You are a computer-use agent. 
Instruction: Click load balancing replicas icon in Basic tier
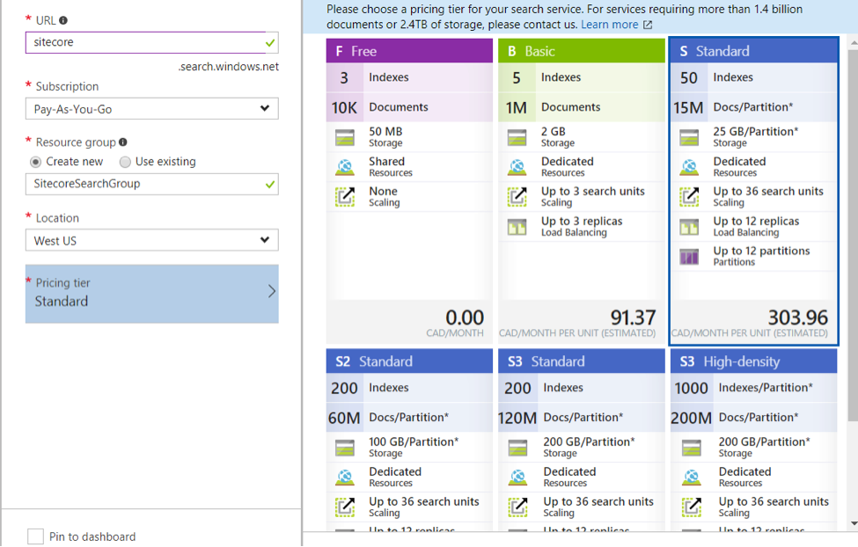pos(517,227)
